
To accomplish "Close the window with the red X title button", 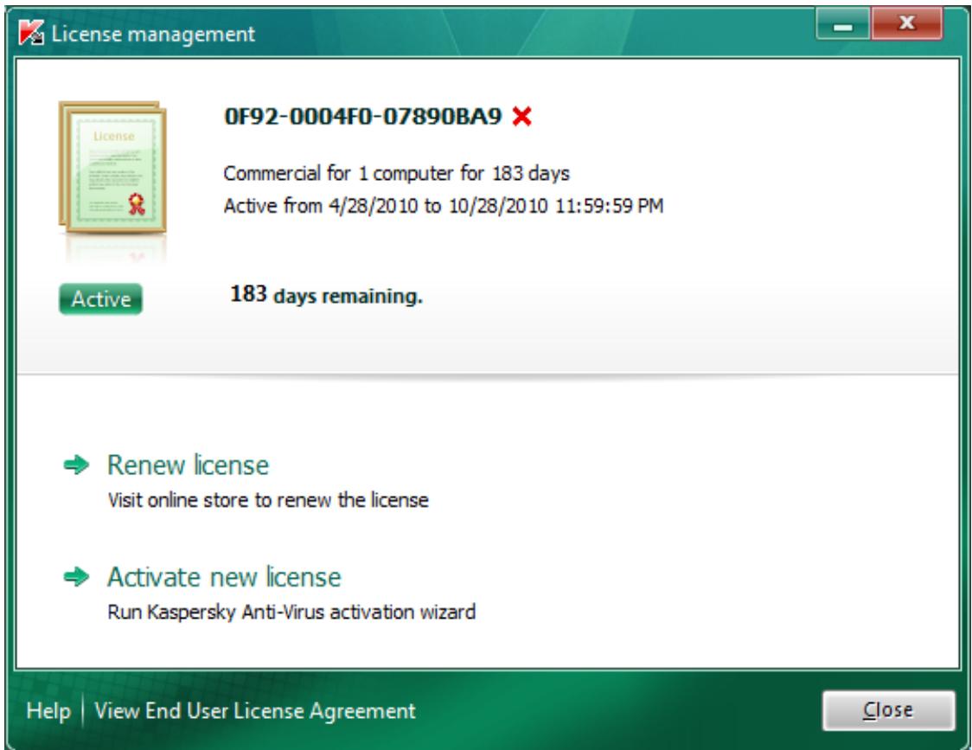I will click(x=907, y=24).
